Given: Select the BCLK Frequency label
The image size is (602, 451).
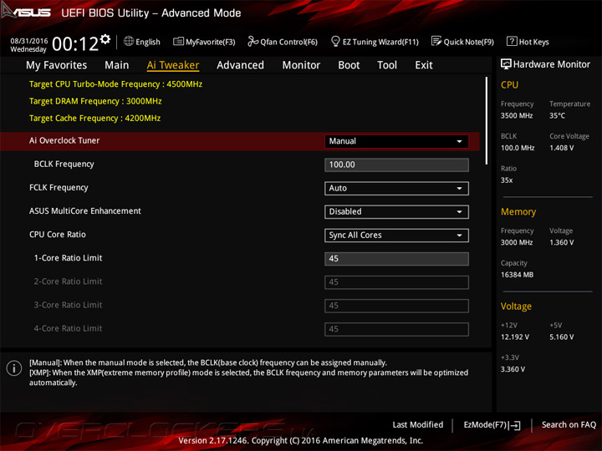Looking at the screenshot, I should point(64,164).
